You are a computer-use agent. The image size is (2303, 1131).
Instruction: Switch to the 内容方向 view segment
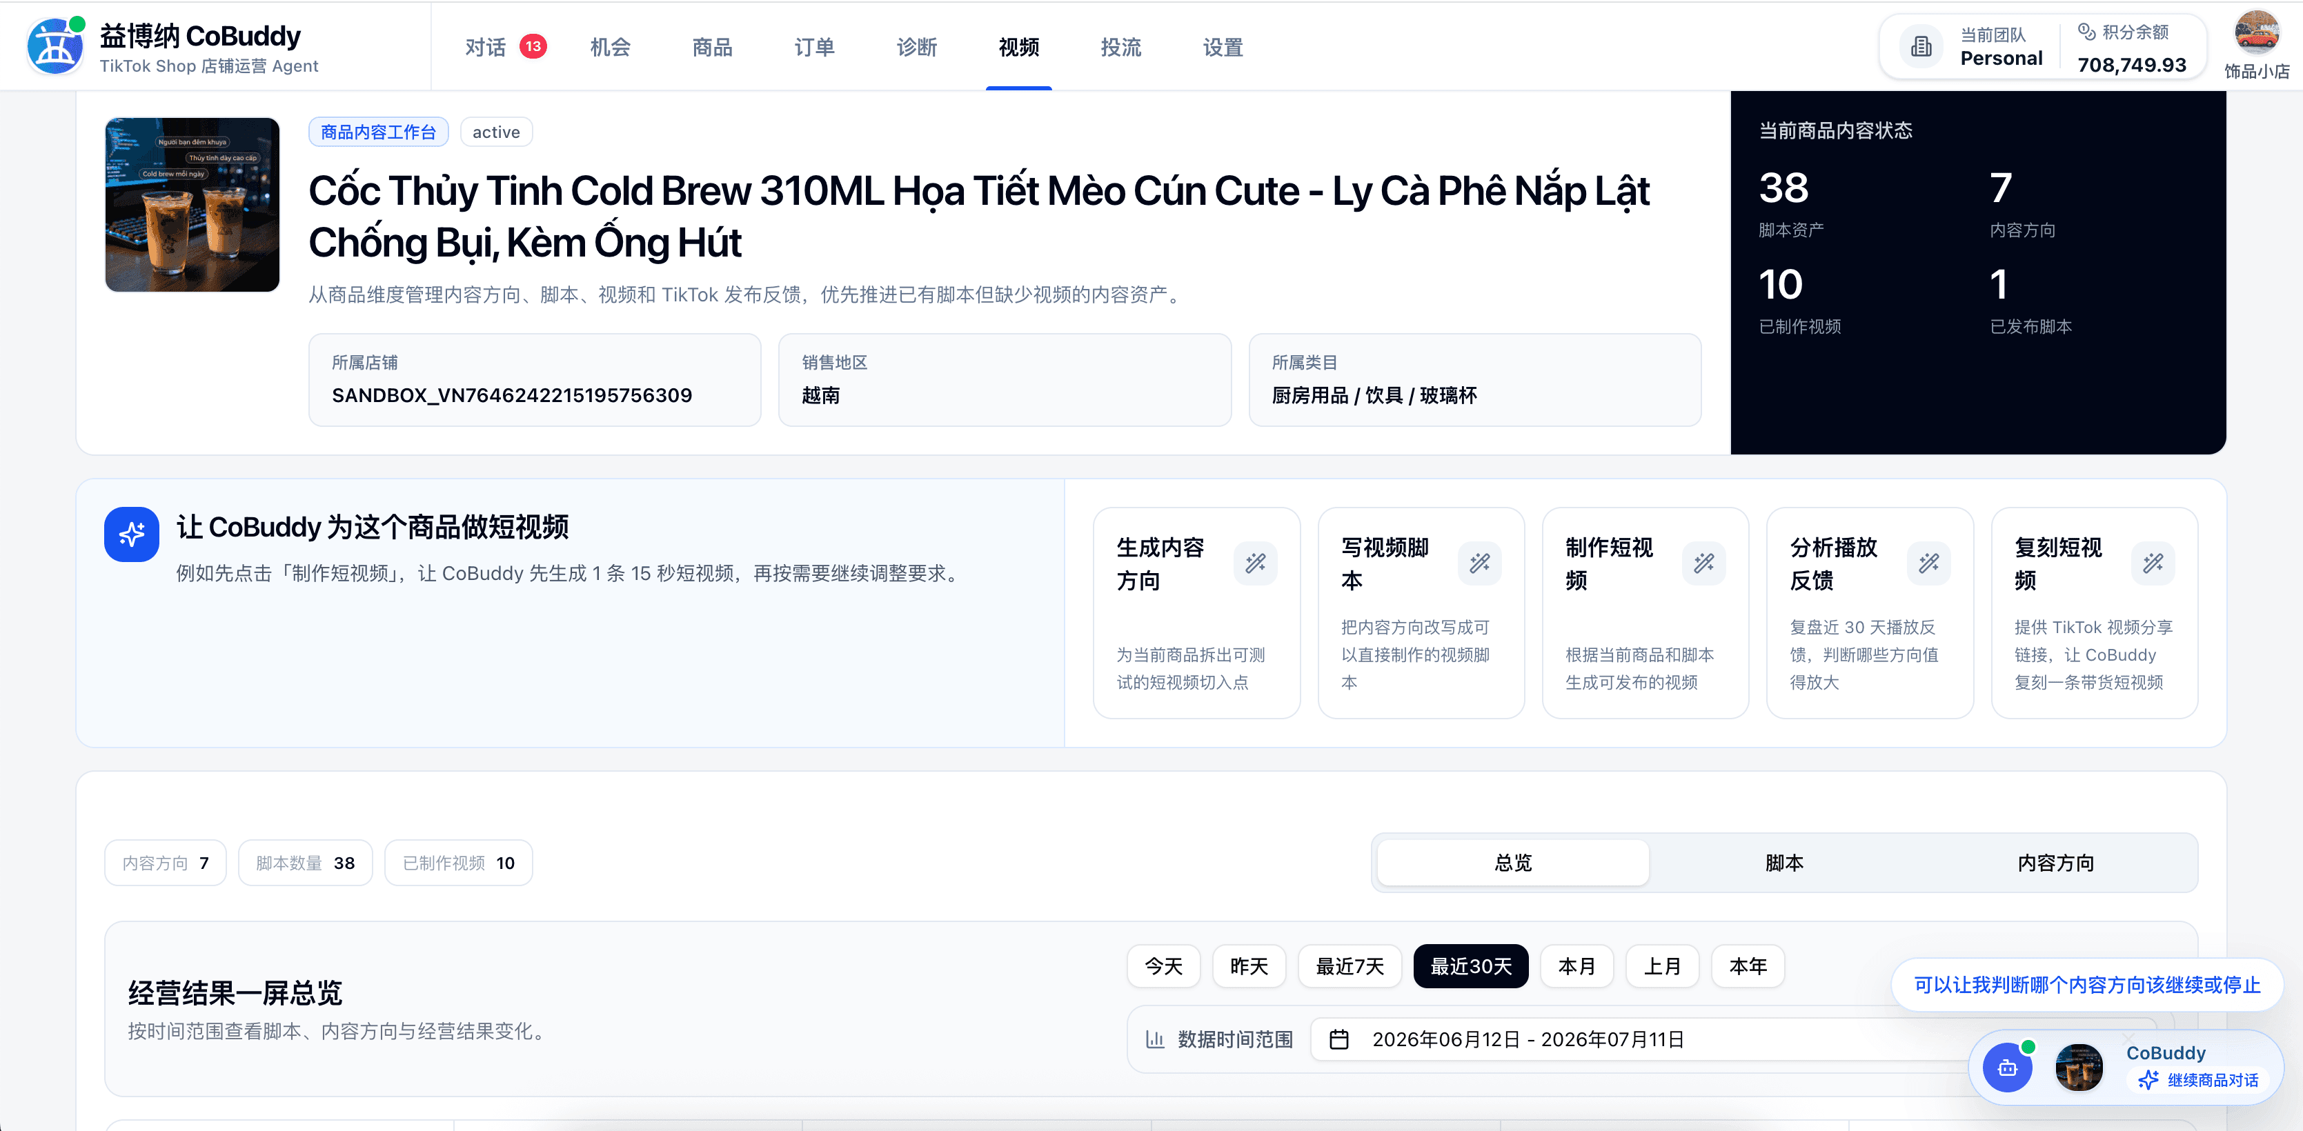point(2055,863)
